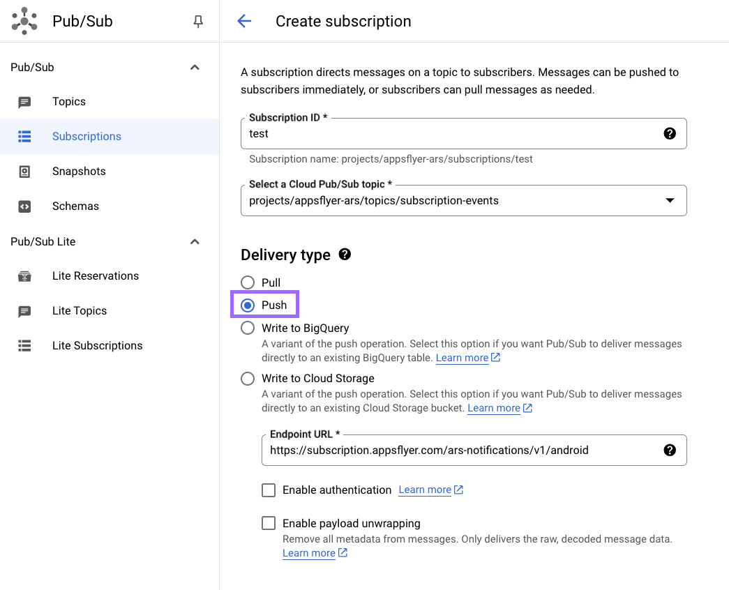The height and width of the screenshot is (590, 729).
Task: Select Write to BigQuery radio option
Action: (248, 328)
